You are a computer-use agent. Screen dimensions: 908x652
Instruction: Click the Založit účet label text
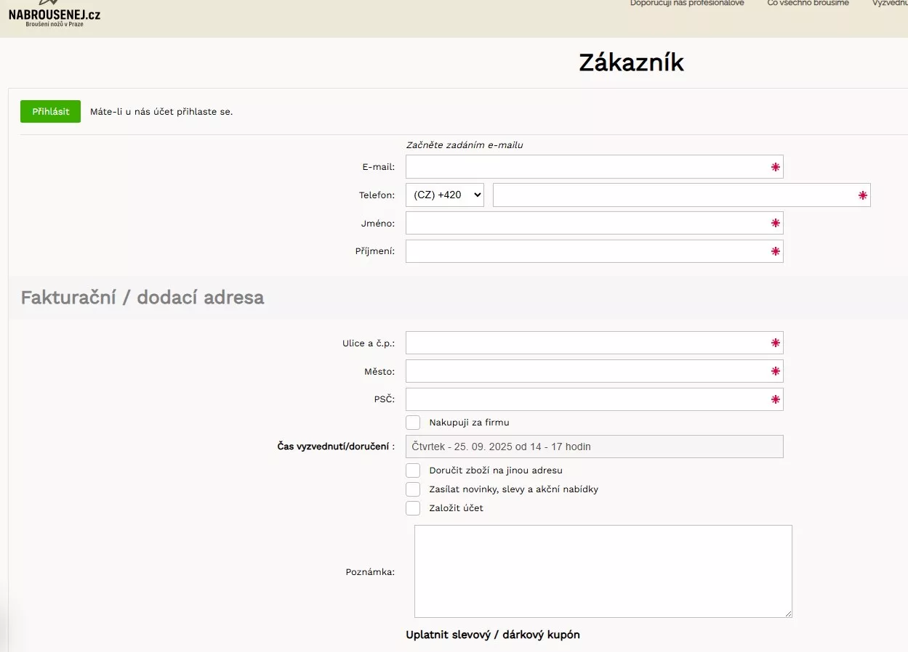[x=456, y=508]
